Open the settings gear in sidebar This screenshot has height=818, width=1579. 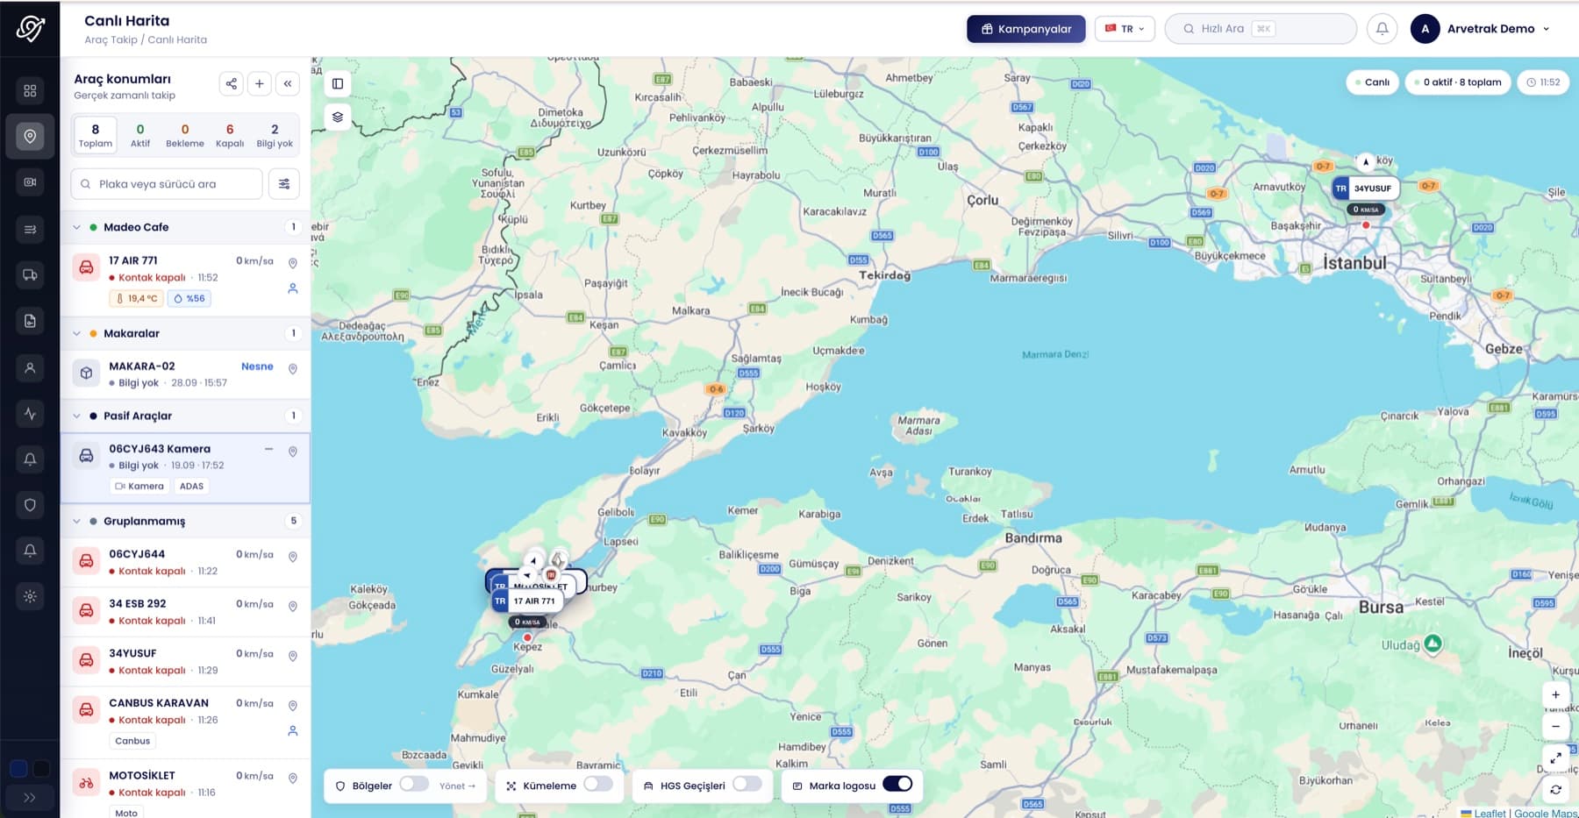pyautogui.click(x=30, y=596)
